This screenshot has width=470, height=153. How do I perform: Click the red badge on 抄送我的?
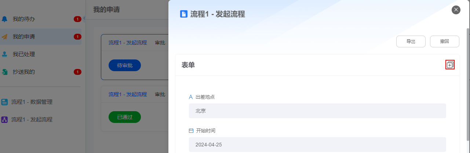77,72
